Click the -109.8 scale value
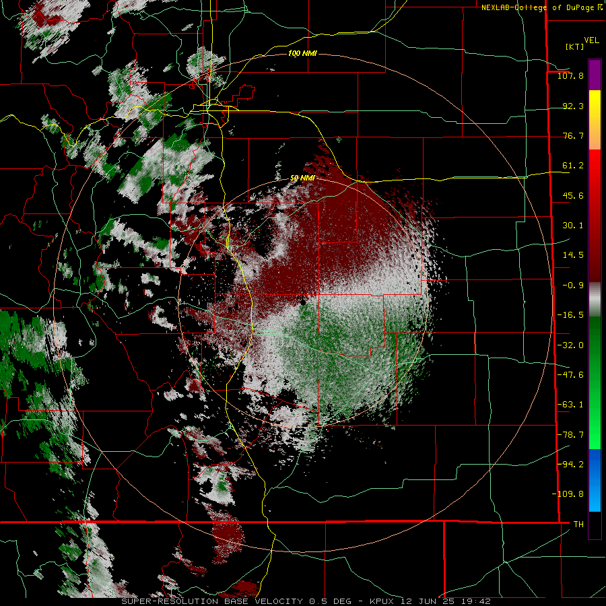Screen dimensions: 606x606 click(x=568, y=494)
